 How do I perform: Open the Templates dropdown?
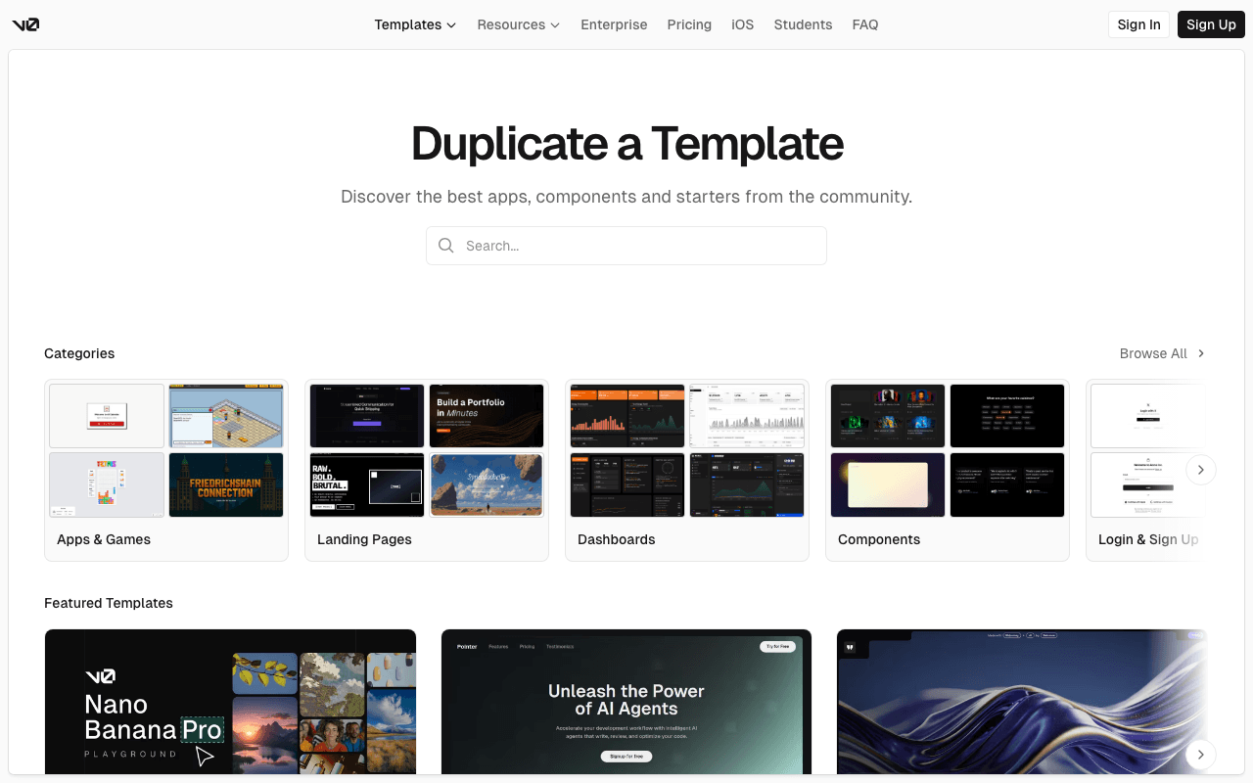[408, 24]
